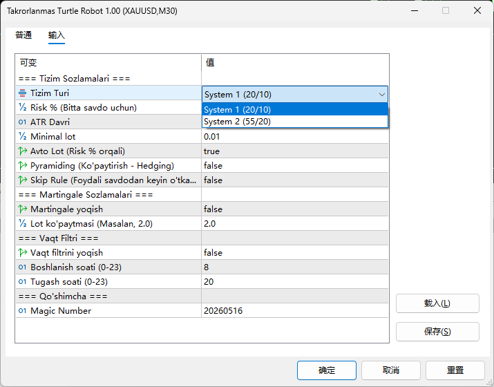494x387 pixels.
Task: Select the Tizim Turi row label
Action: point(50,93)
